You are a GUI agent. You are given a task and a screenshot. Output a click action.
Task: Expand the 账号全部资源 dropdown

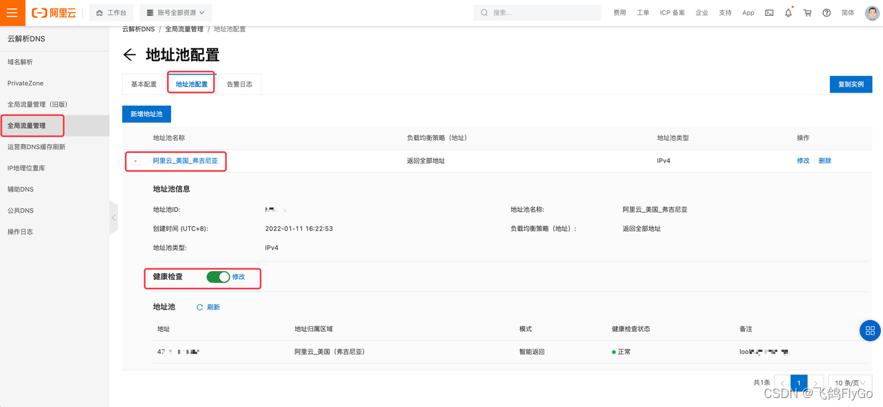coord(176,12)
